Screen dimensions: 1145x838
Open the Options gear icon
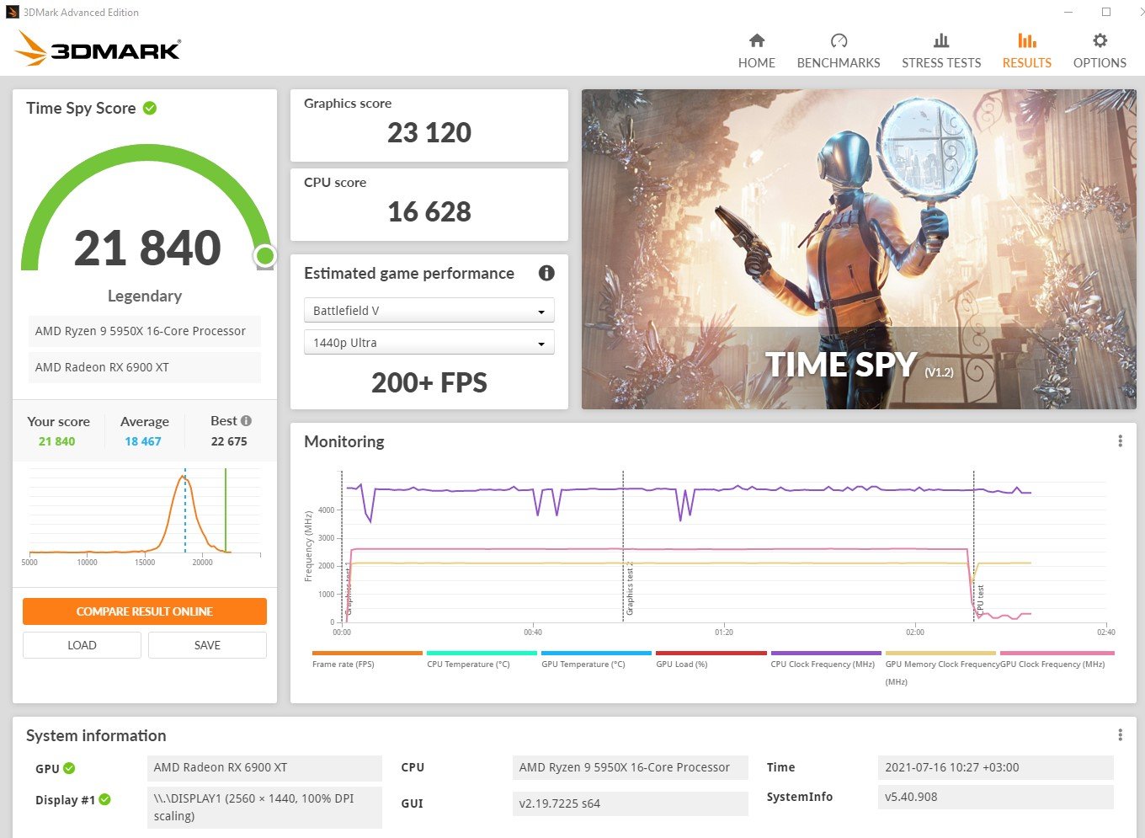(x=1100, y=40)
